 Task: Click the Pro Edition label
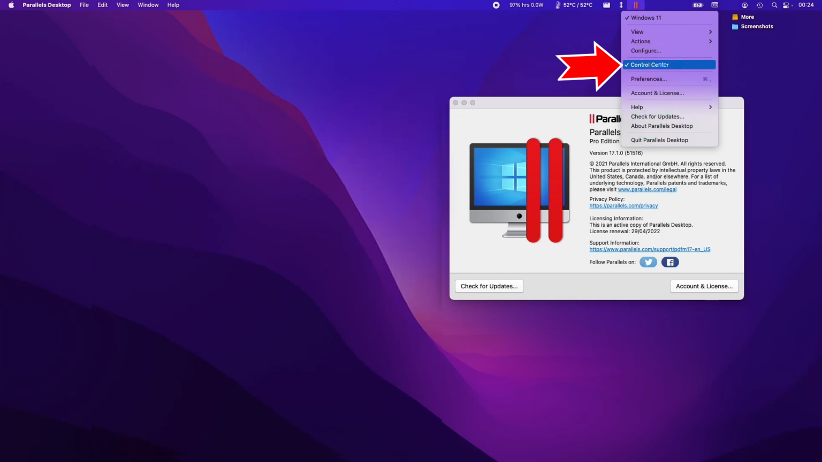tap(604, 141)
